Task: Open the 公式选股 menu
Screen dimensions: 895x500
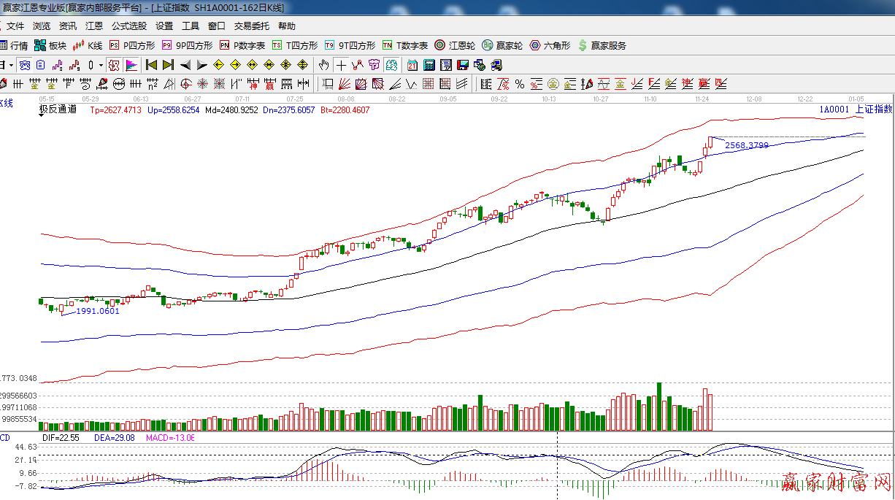Action: click(x=128, y=26)
